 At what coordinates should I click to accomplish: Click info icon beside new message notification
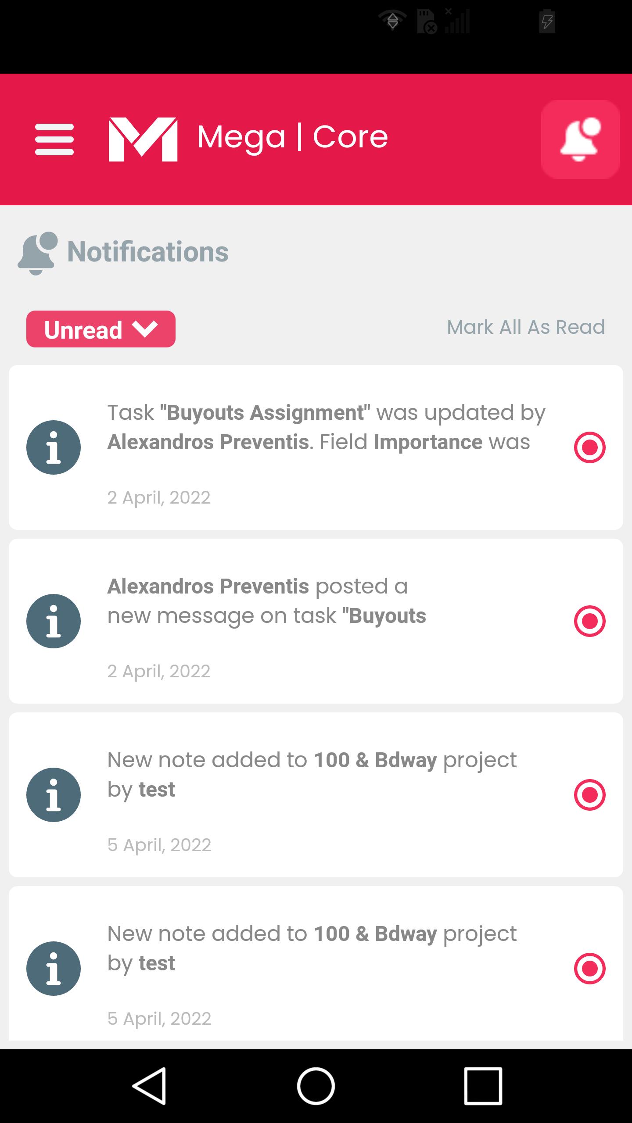[54, 621]
